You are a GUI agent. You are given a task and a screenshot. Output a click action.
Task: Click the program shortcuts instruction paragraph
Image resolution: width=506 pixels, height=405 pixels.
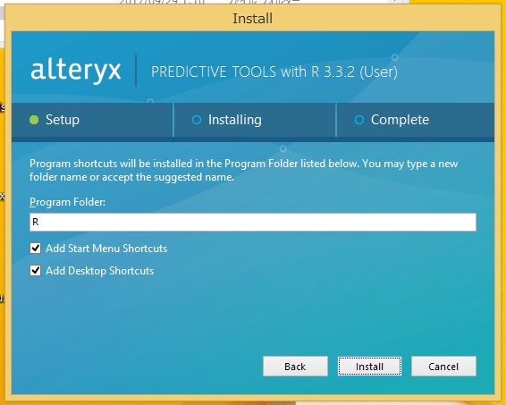(244, 170)
